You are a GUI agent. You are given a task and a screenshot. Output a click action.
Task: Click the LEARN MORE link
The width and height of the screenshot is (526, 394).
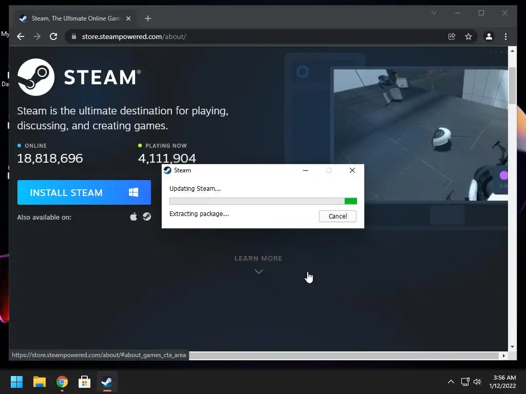point(258,259)
